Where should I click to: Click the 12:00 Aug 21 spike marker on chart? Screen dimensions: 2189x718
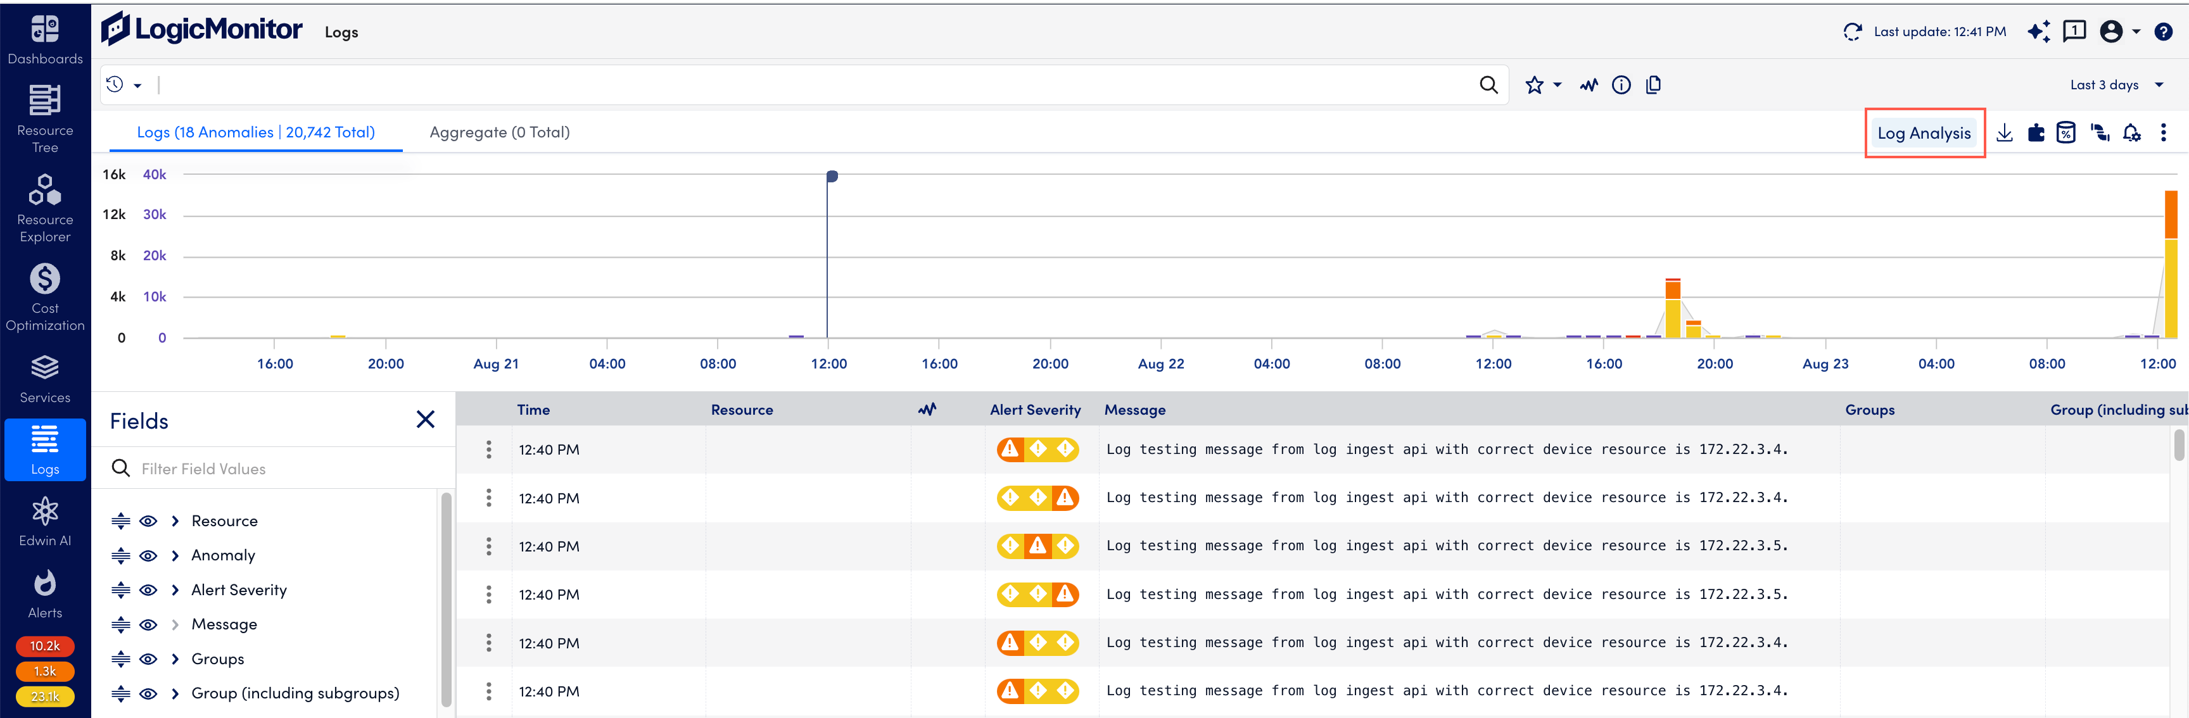tap(832, 177)
